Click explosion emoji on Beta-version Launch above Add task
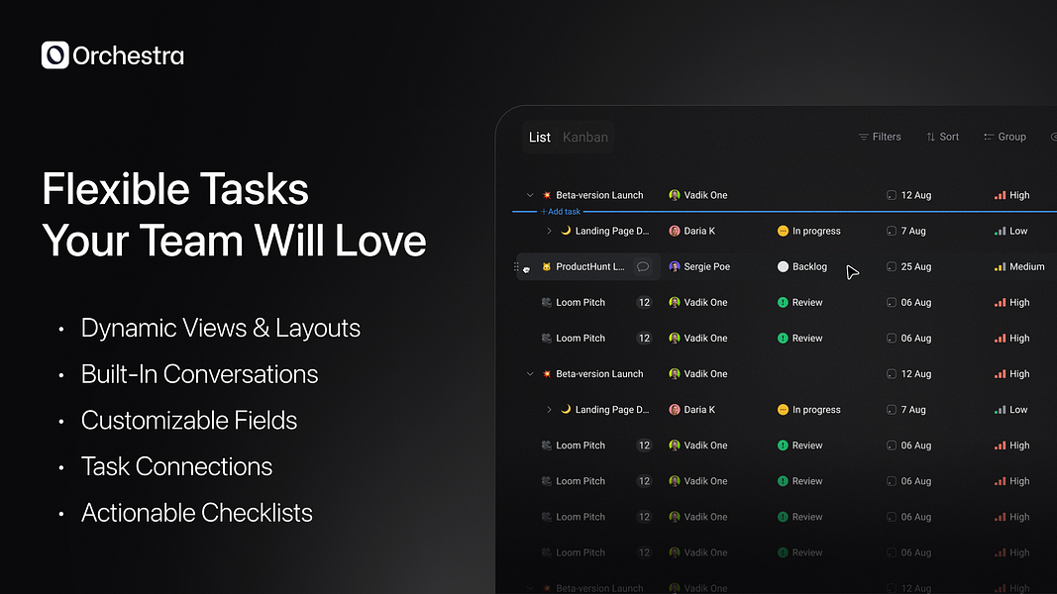This screenshot has height=594, width=1057. (x=547, y=195)
